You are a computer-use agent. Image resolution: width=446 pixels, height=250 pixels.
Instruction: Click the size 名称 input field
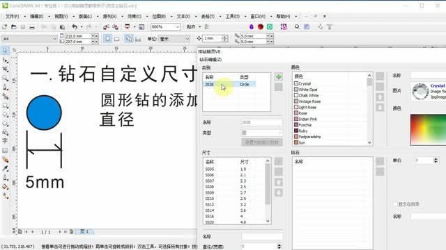click(262, 236)
